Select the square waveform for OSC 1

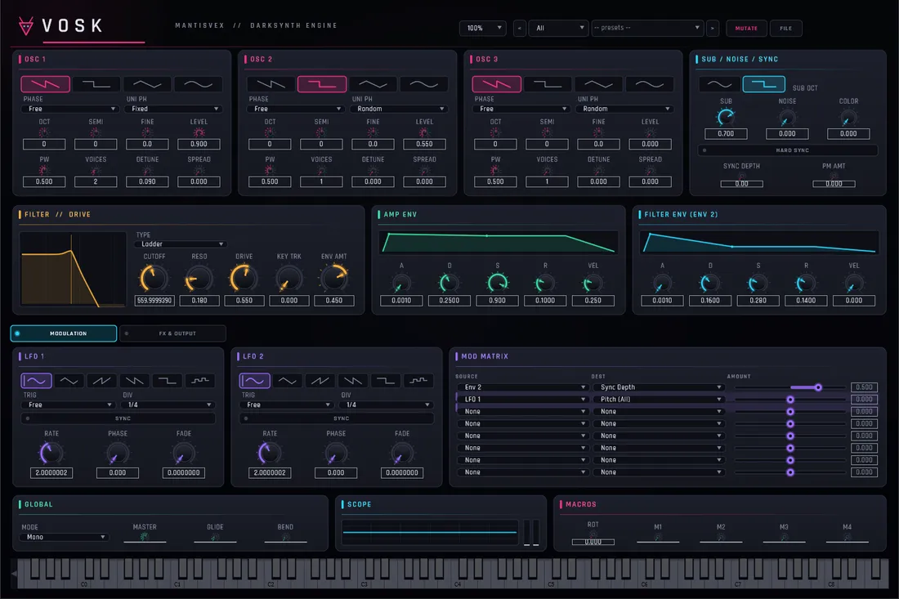(x=96, y=84)
